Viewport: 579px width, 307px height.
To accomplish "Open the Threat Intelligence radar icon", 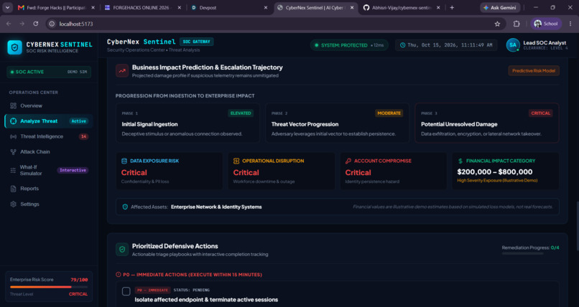I will pos(14,136).
